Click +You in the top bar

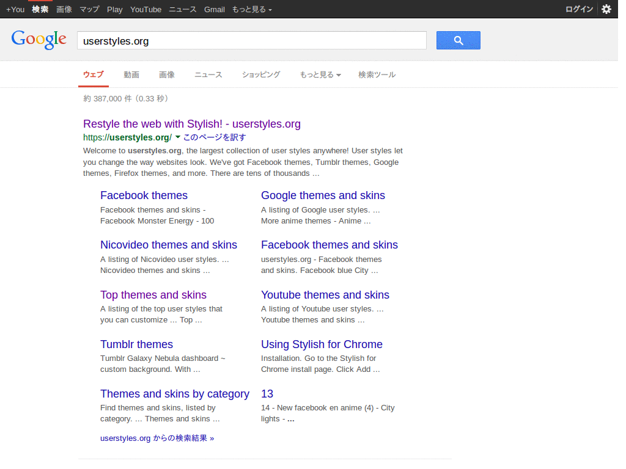[15, 9]
